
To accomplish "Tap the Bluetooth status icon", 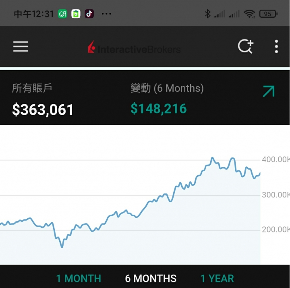I will click(x=208, y=14).
